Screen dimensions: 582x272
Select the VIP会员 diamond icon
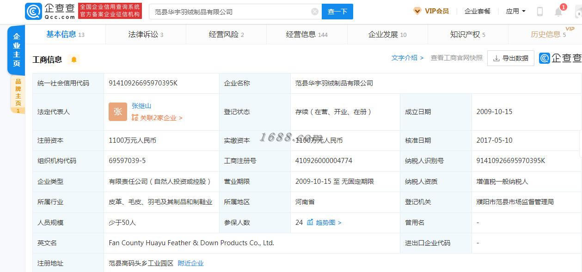point(417,11)
